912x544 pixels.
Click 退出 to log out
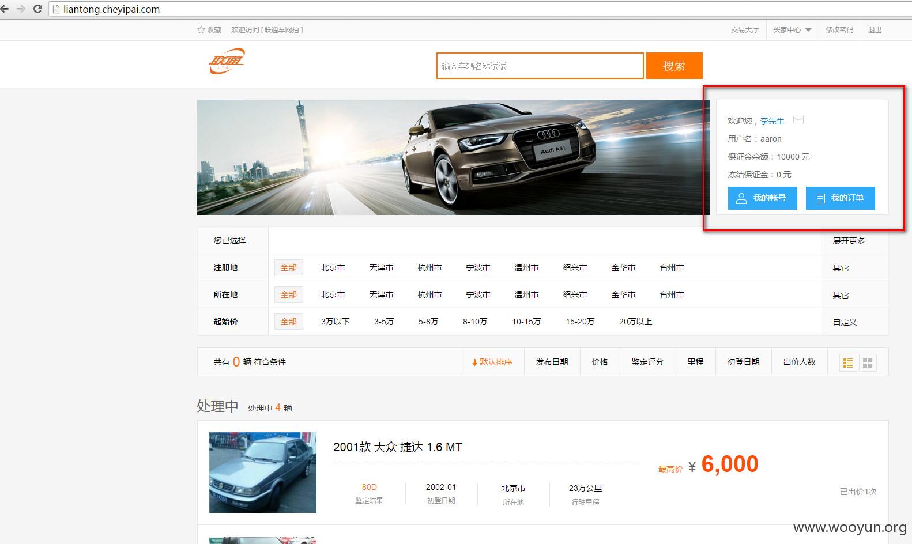click(875, 29)
